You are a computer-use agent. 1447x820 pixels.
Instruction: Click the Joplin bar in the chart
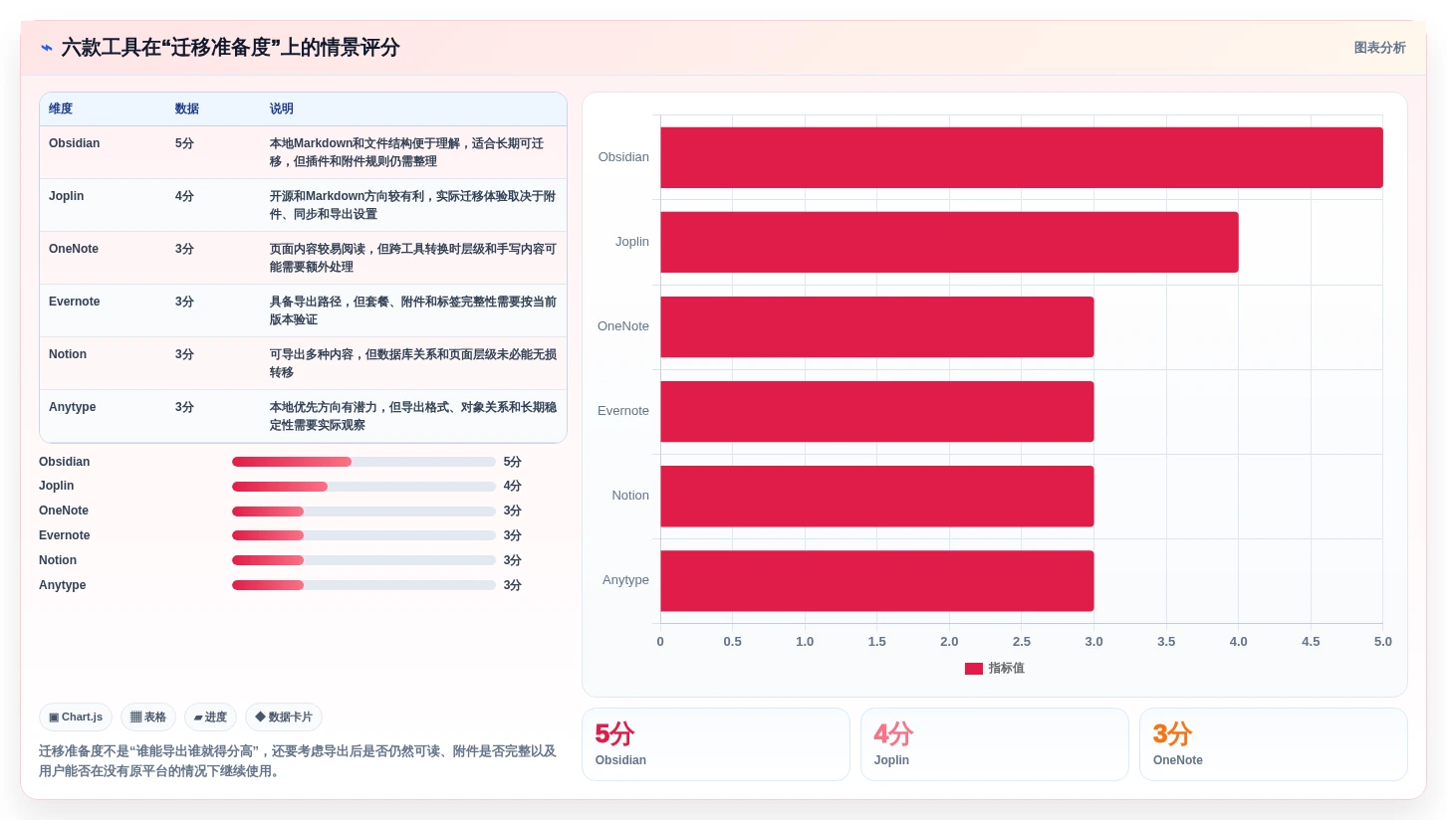(949, 242)
